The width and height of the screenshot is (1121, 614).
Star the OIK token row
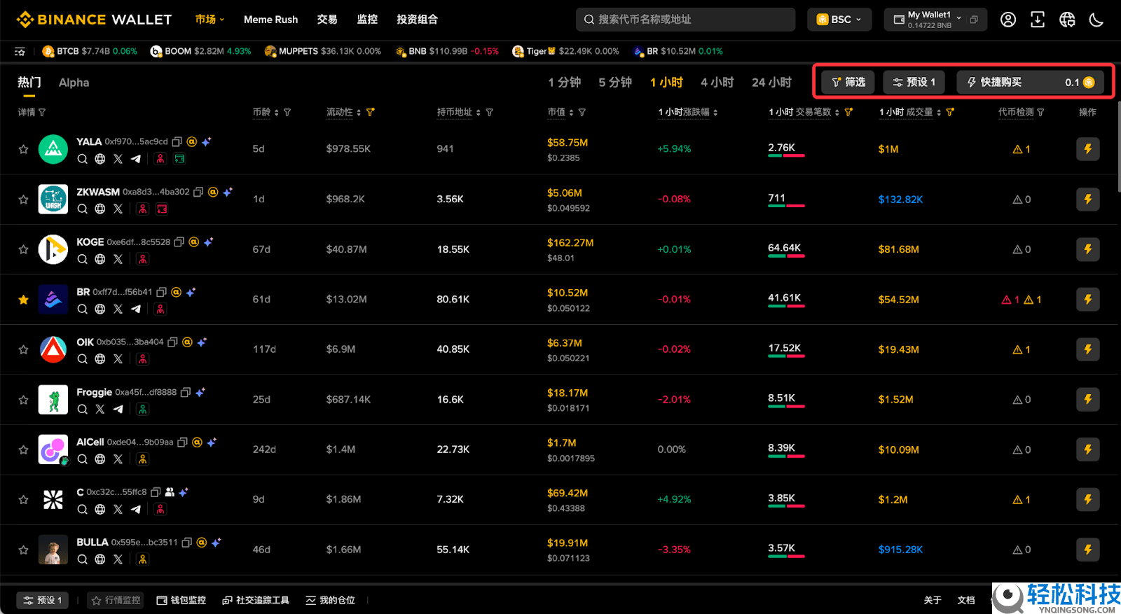point(23,349)
